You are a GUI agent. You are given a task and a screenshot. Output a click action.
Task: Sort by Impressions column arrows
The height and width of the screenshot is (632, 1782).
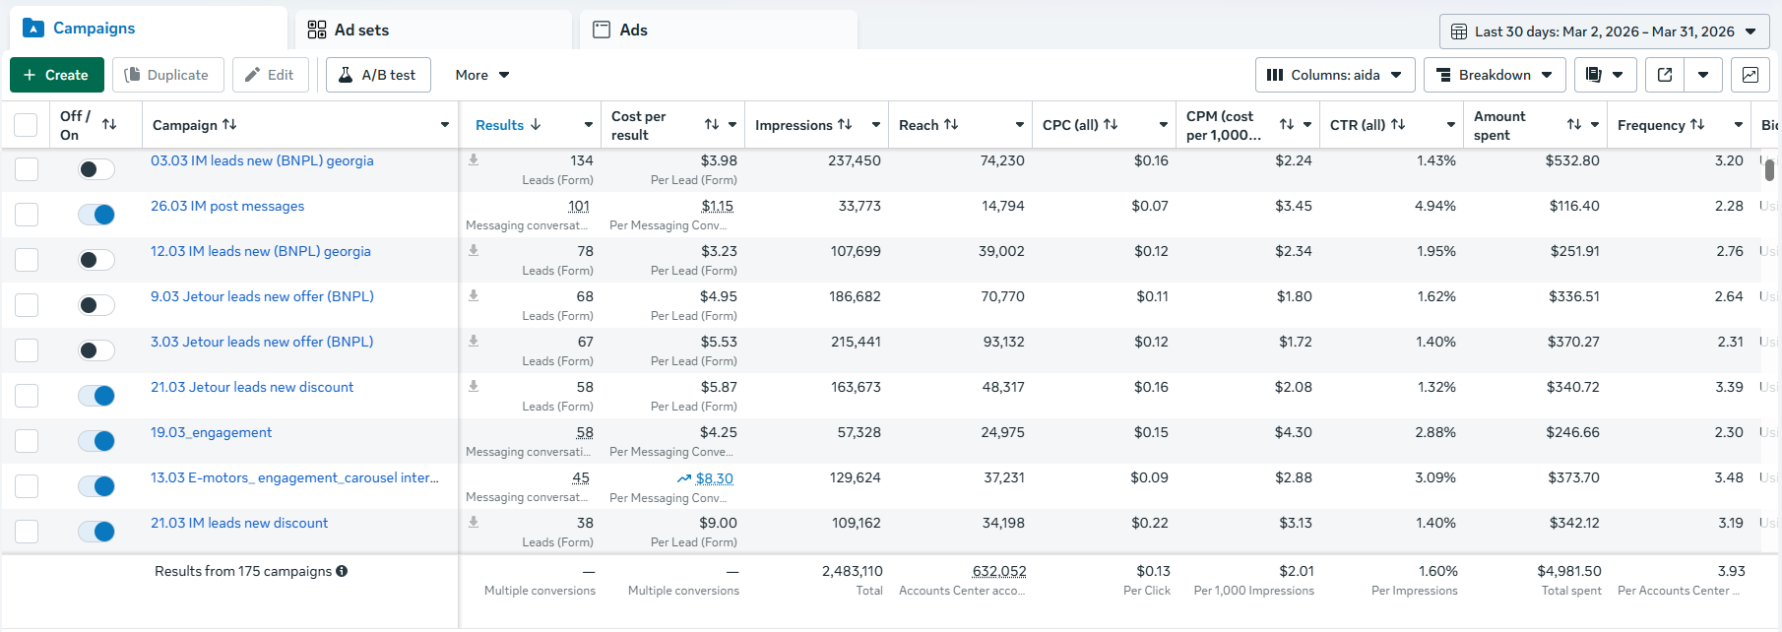point(845,125)
